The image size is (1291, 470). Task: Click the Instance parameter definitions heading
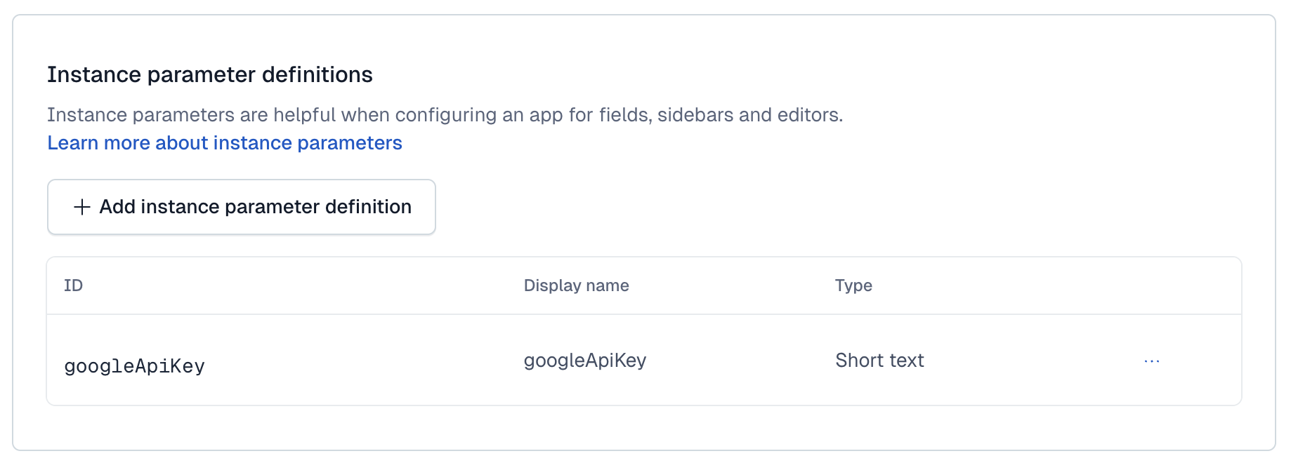click(209, 74)
